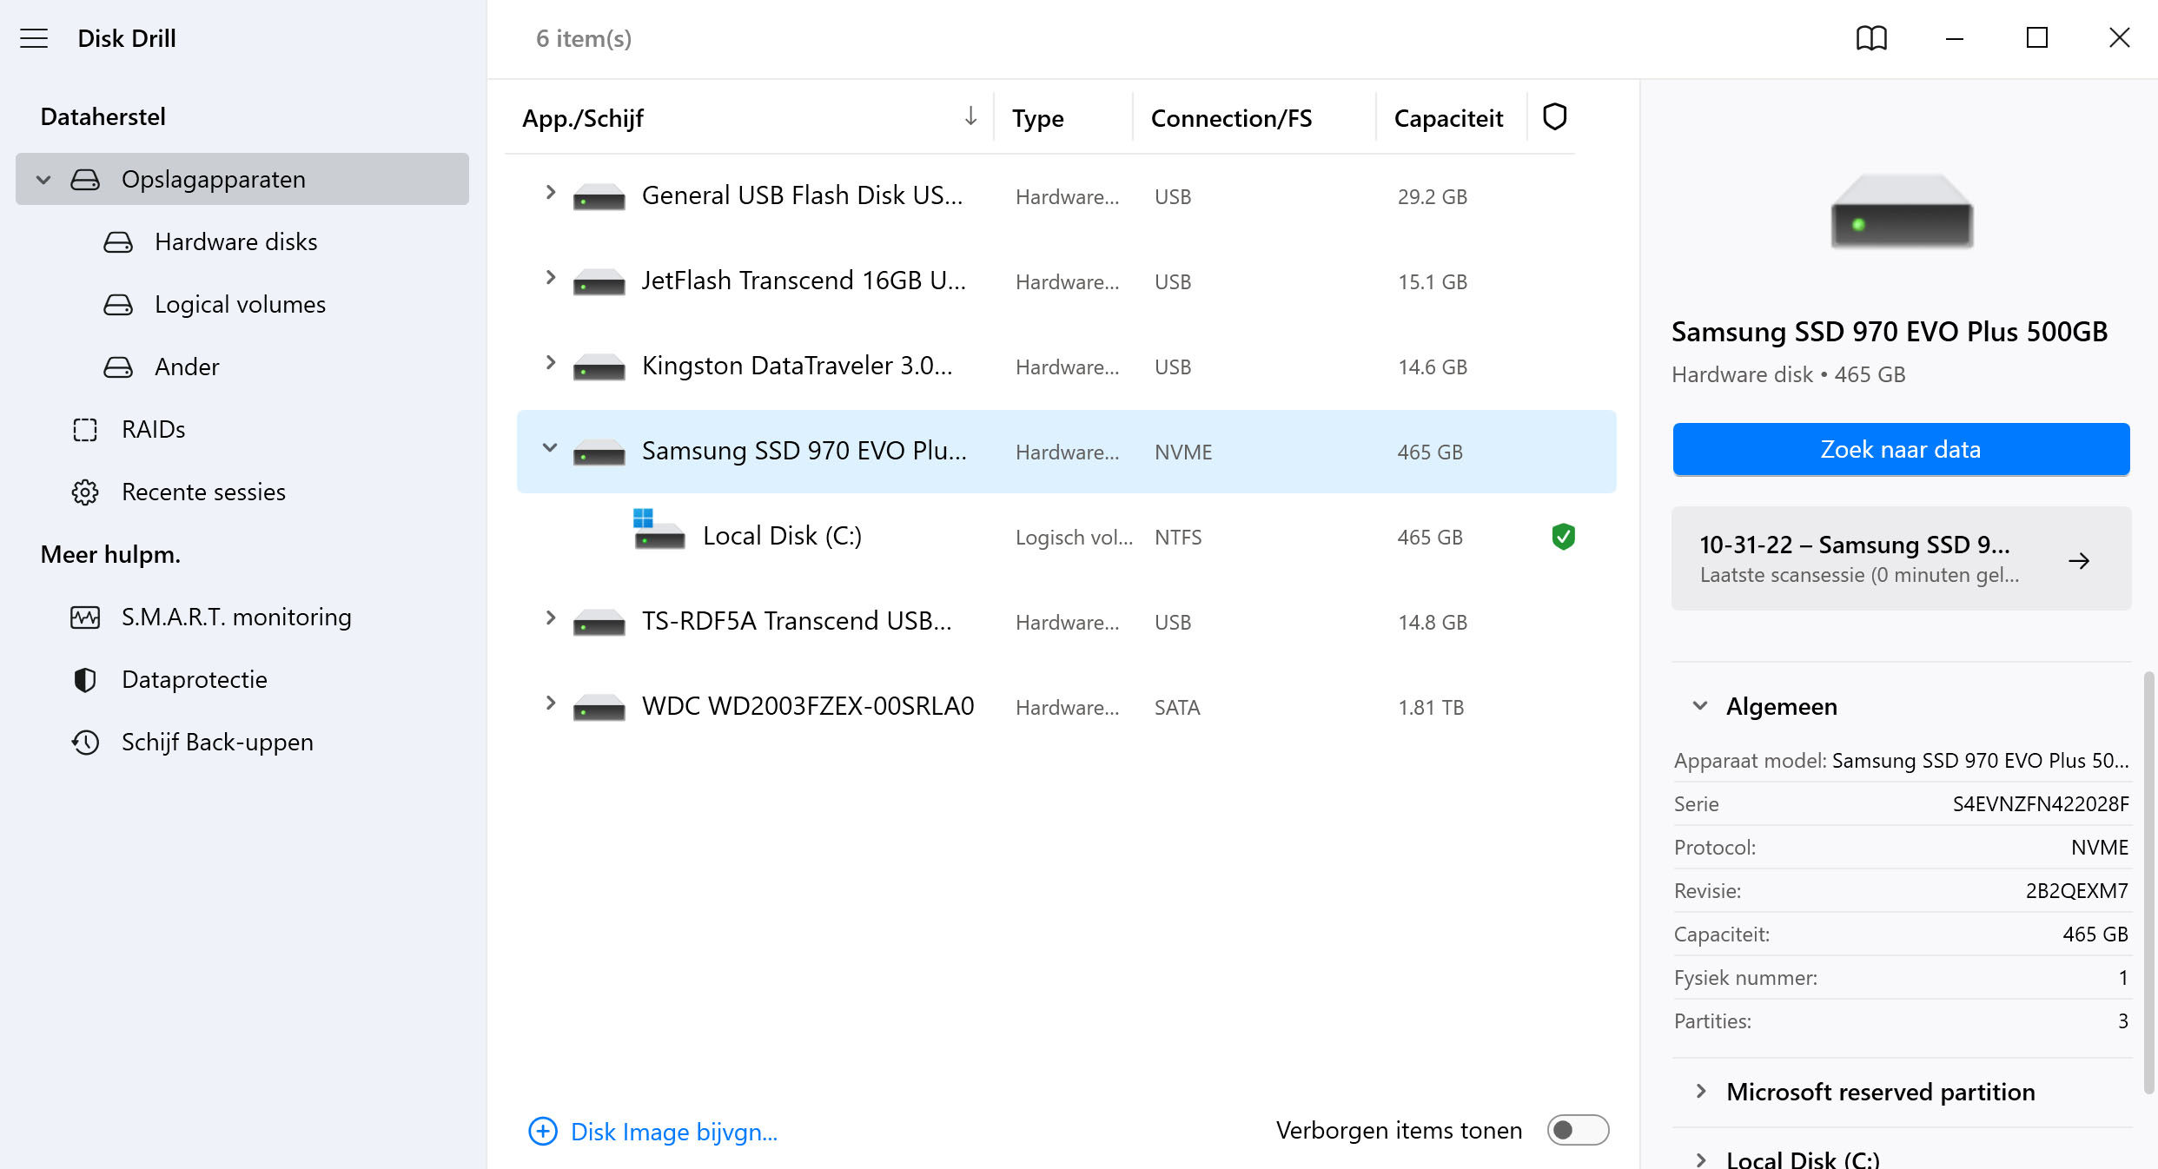Expand TS-RDF5A Transcend USB row
Screen dimensions: 2158x1169
tap(550, 618)
